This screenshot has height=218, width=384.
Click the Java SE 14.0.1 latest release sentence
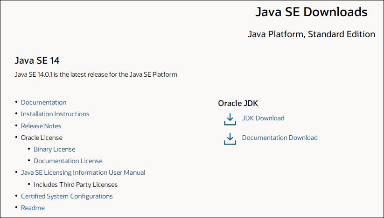coord(96,74)
